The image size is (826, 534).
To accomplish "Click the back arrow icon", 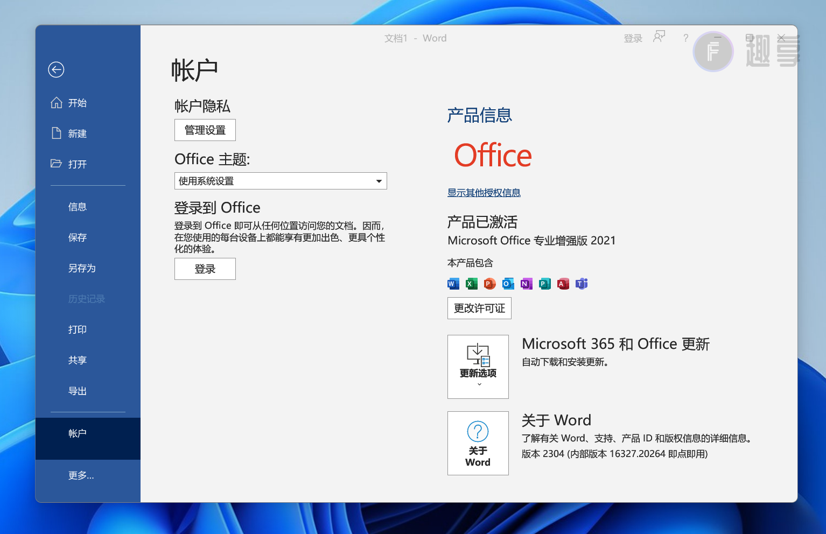I will [56, 69].
